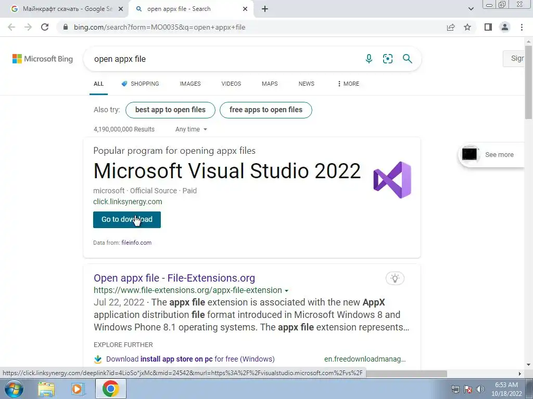Click the horizontal scrollbar thumb
Viewport: 533px width, 399px height.
(406, 373)
